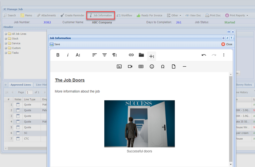
Task: Insert a link in the editor
Action: (x=131, y=55)
